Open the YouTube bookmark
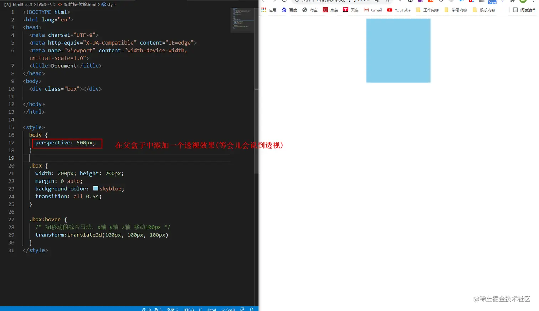This screenshot has height=311, width=539. tap(399, 10)
